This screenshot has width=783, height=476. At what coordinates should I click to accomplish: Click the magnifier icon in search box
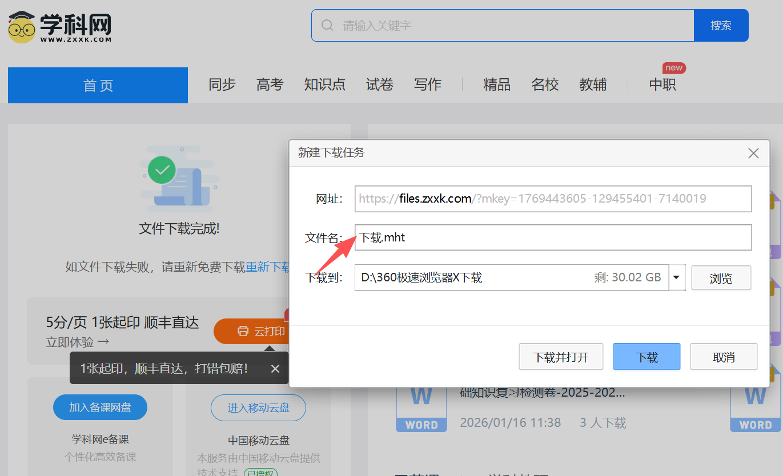pyautogui.click(x=327, y=26)
